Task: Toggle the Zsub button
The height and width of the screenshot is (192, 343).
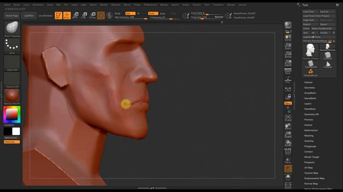Action: coord(162,13)
